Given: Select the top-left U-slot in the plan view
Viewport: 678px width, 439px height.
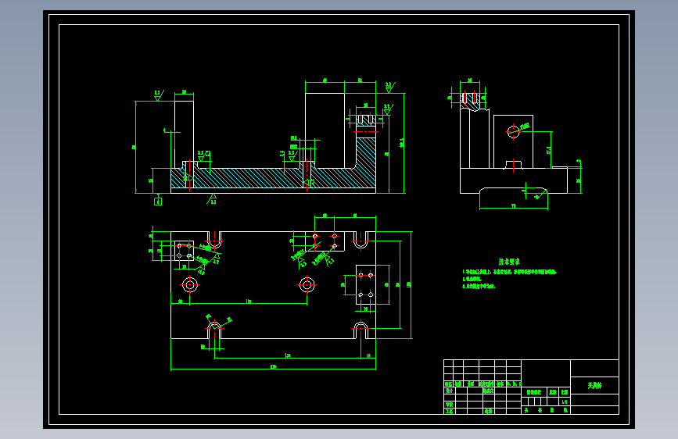Looking at the screenshot, I should 215,240.
